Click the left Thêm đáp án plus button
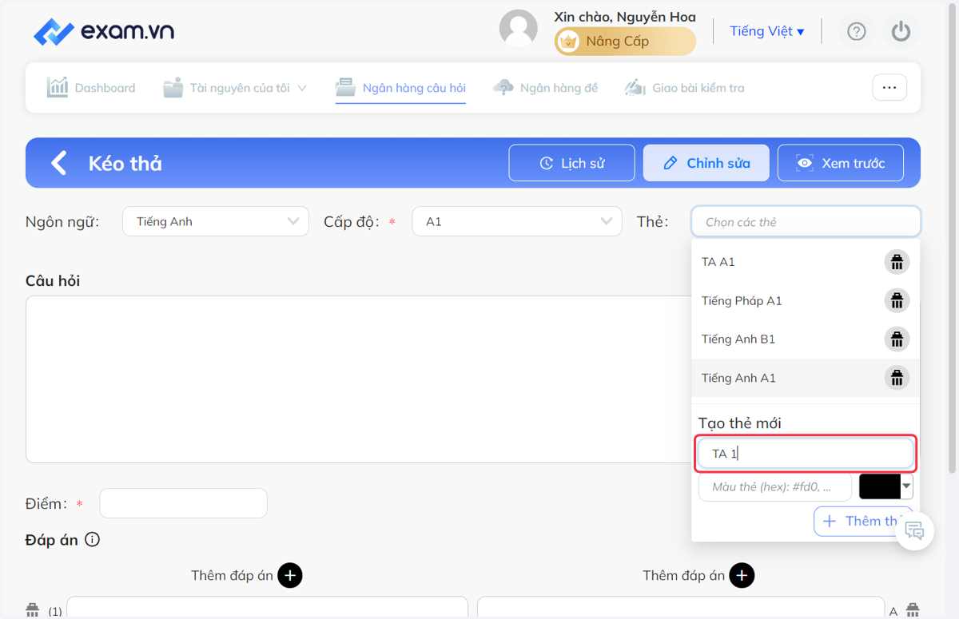This screenshot has height=619, width=959. (x=290, y=575)
